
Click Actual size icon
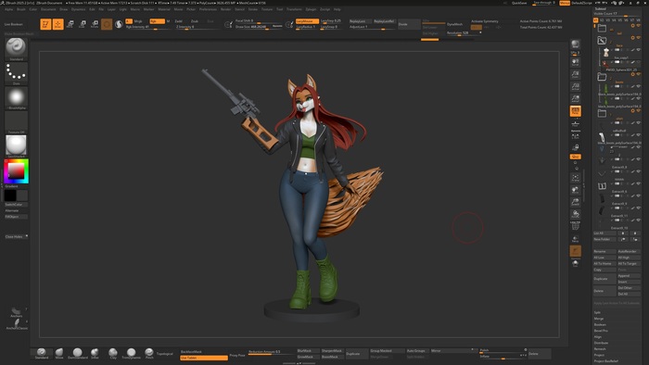[x=576, y=86]
